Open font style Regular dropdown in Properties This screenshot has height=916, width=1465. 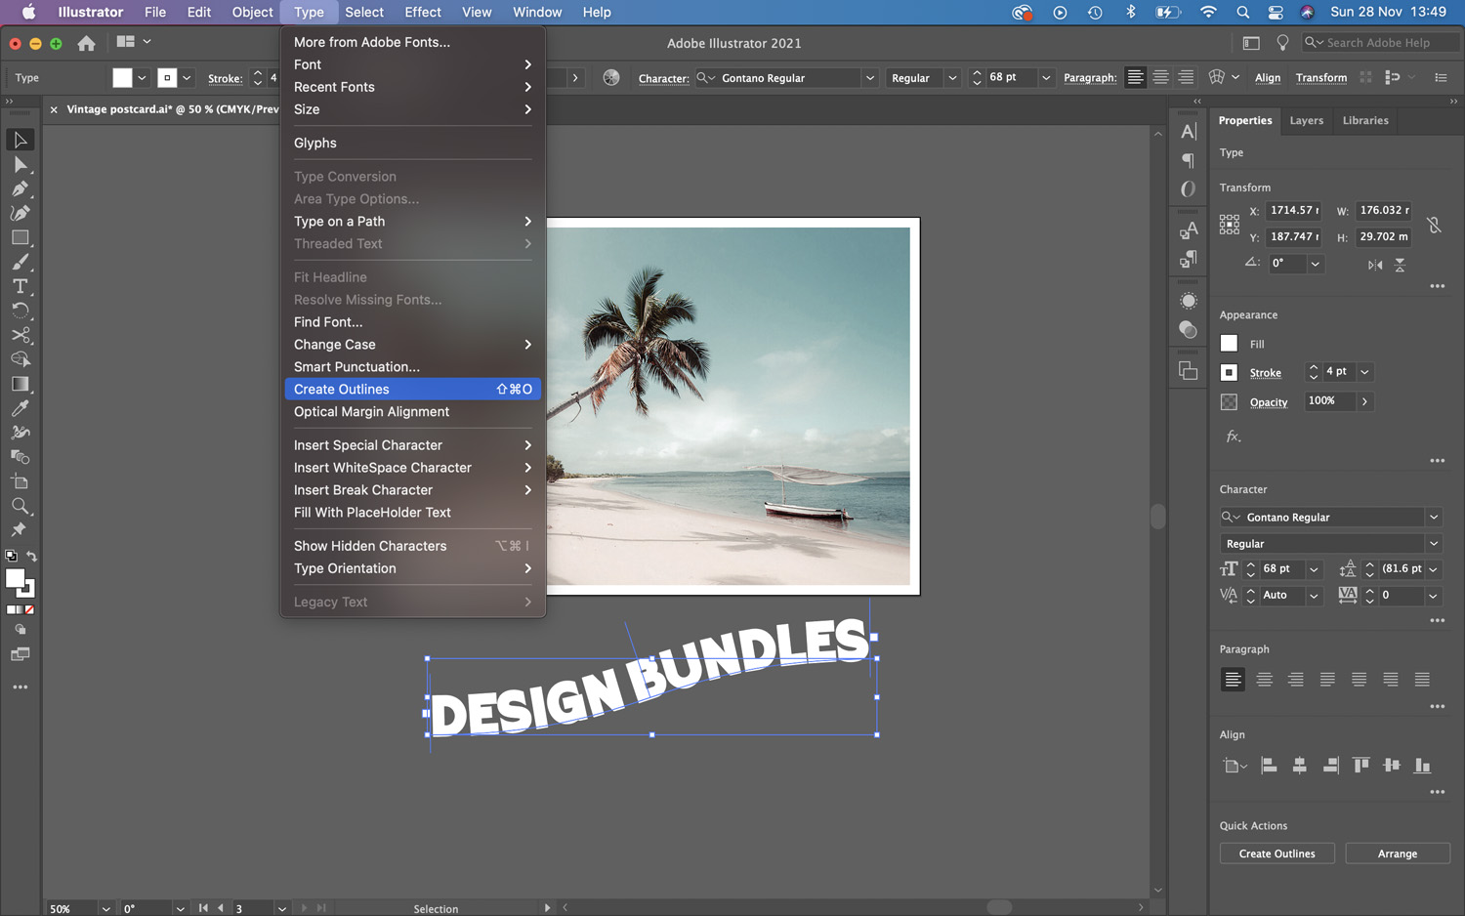1434,544
